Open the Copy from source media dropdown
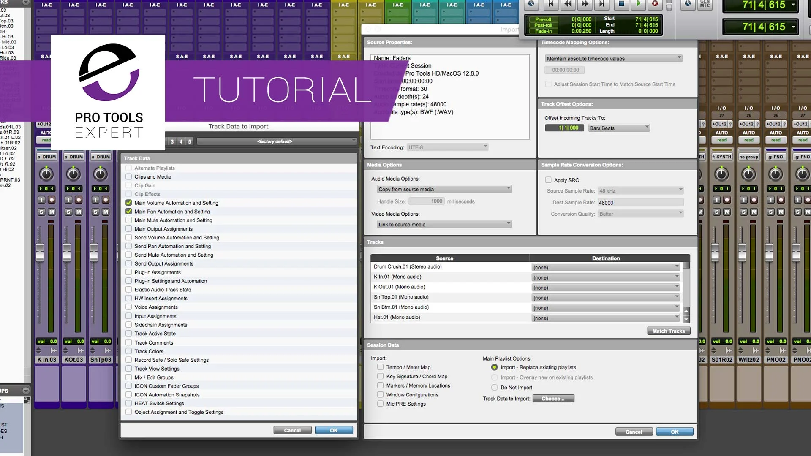Screen dimensions: 811x456 pos(444,189)
